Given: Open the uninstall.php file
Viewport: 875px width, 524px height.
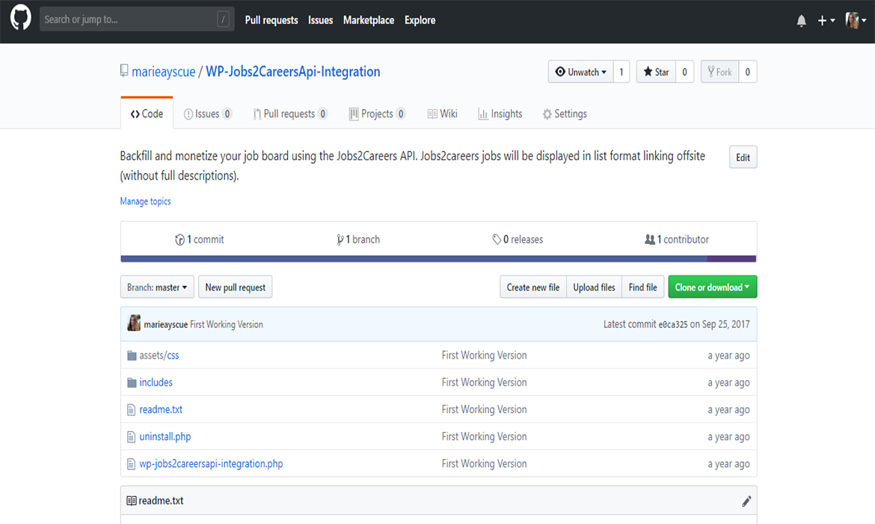Looking at the screenshot, I should pos(165,436).
